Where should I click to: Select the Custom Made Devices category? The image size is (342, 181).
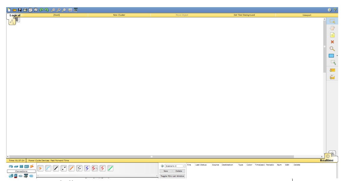(26, 176)
